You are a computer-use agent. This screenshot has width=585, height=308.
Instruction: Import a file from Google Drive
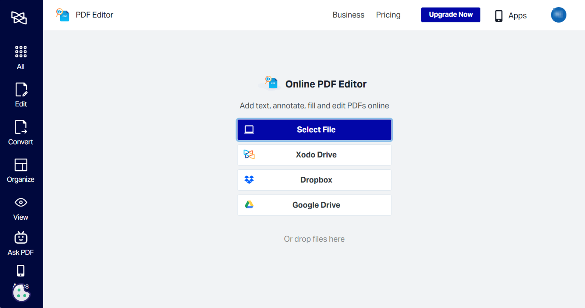(x=314, y=205)
